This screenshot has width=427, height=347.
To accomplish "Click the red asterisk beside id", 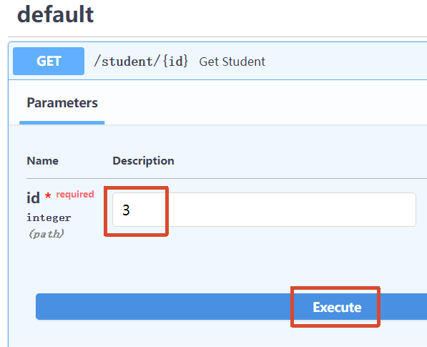I will pyautogui.click(x=48, y=195).
